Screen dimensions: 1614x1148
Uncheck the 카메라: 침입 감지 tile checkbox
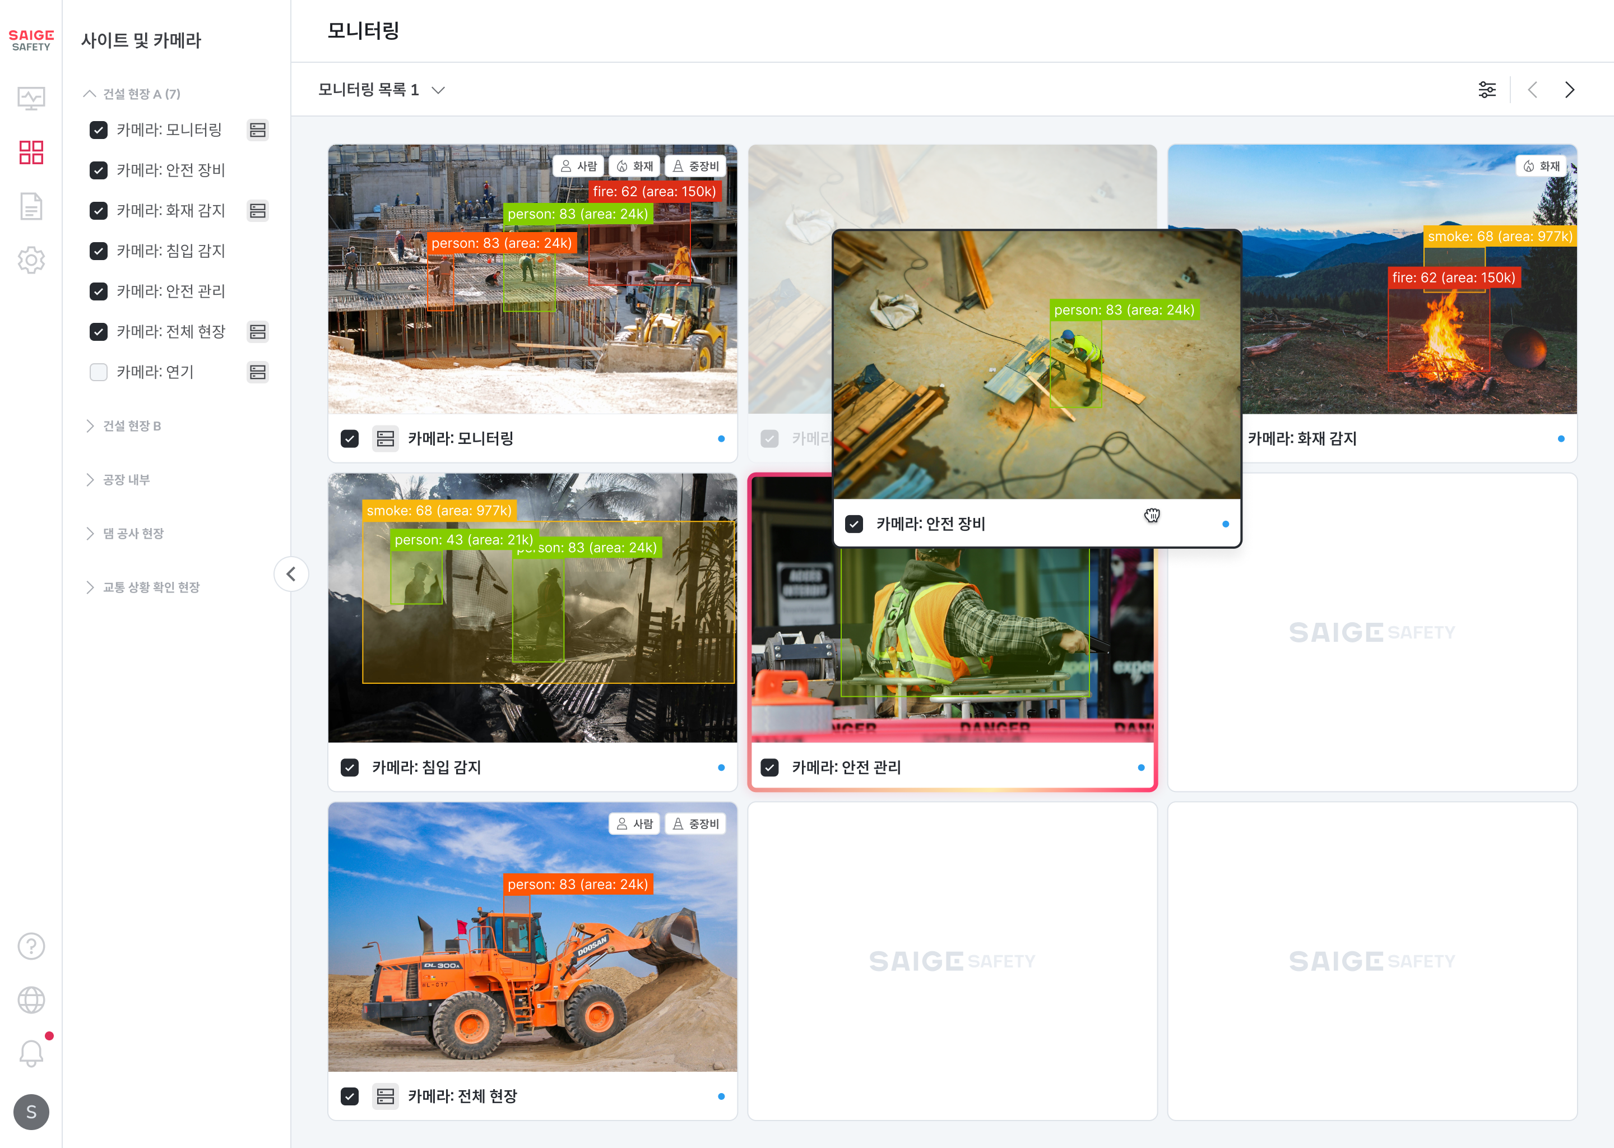click(350, 767)
